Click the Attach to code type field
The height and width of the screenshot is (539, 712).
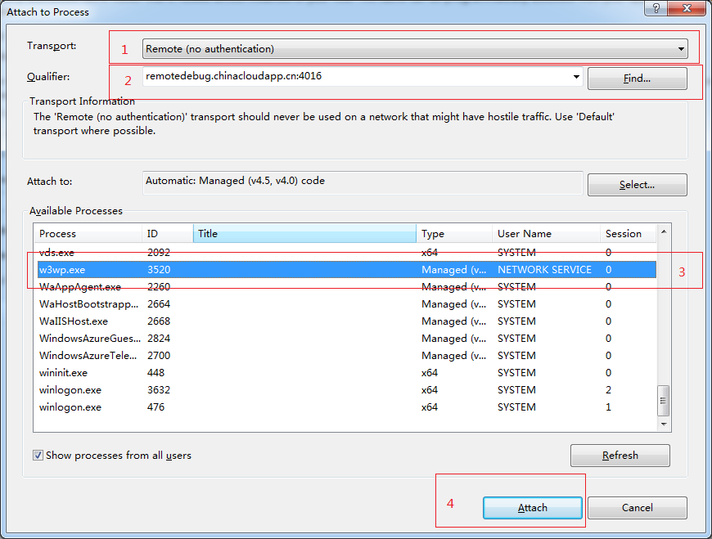point(363,183)
